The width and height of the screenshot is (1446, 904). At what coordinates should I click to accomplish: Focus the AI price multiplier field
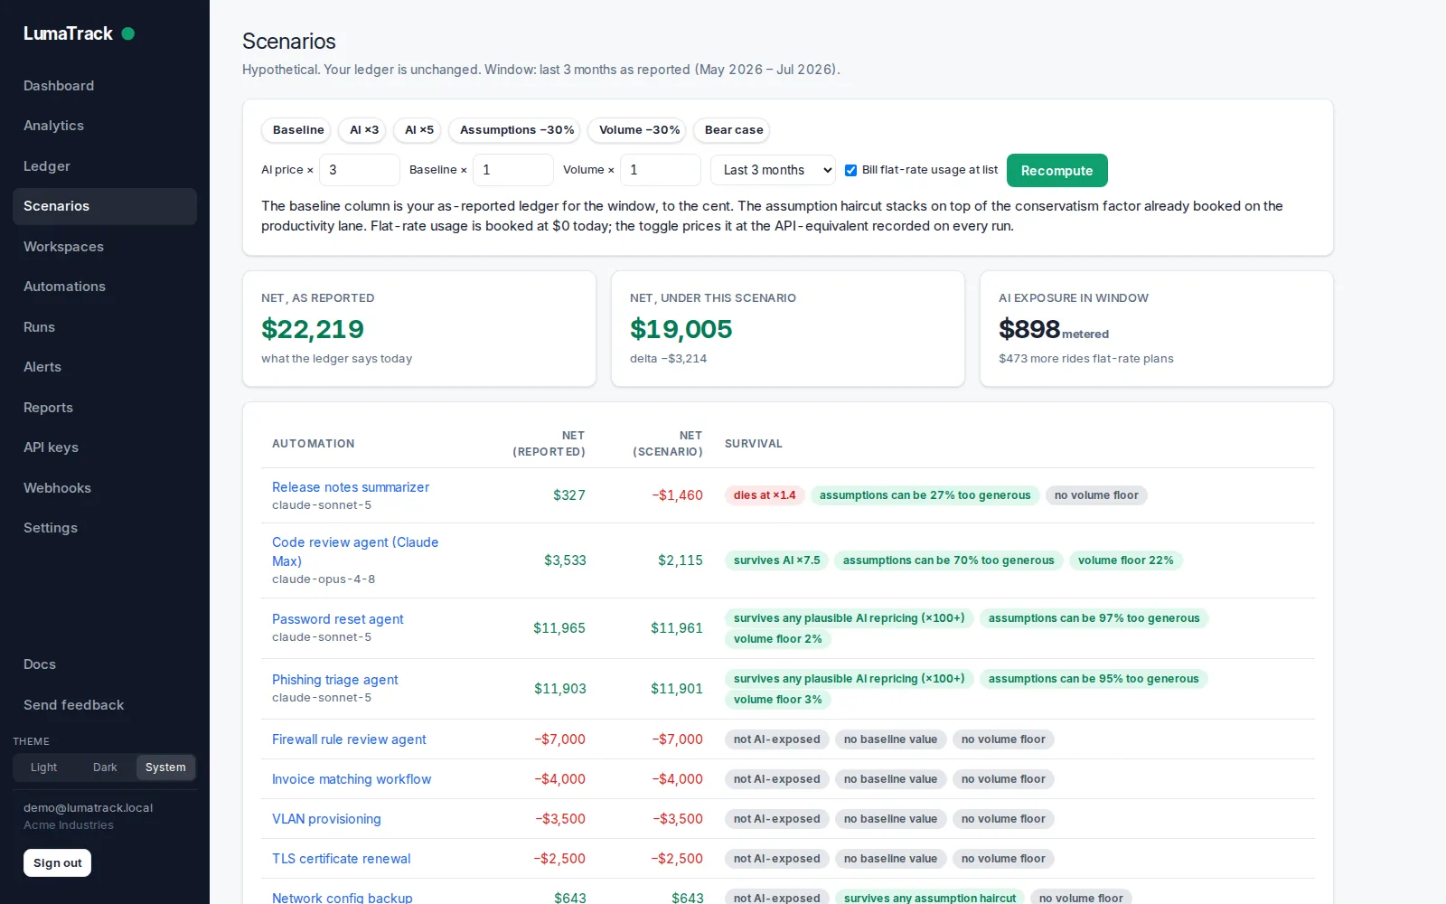359,170
